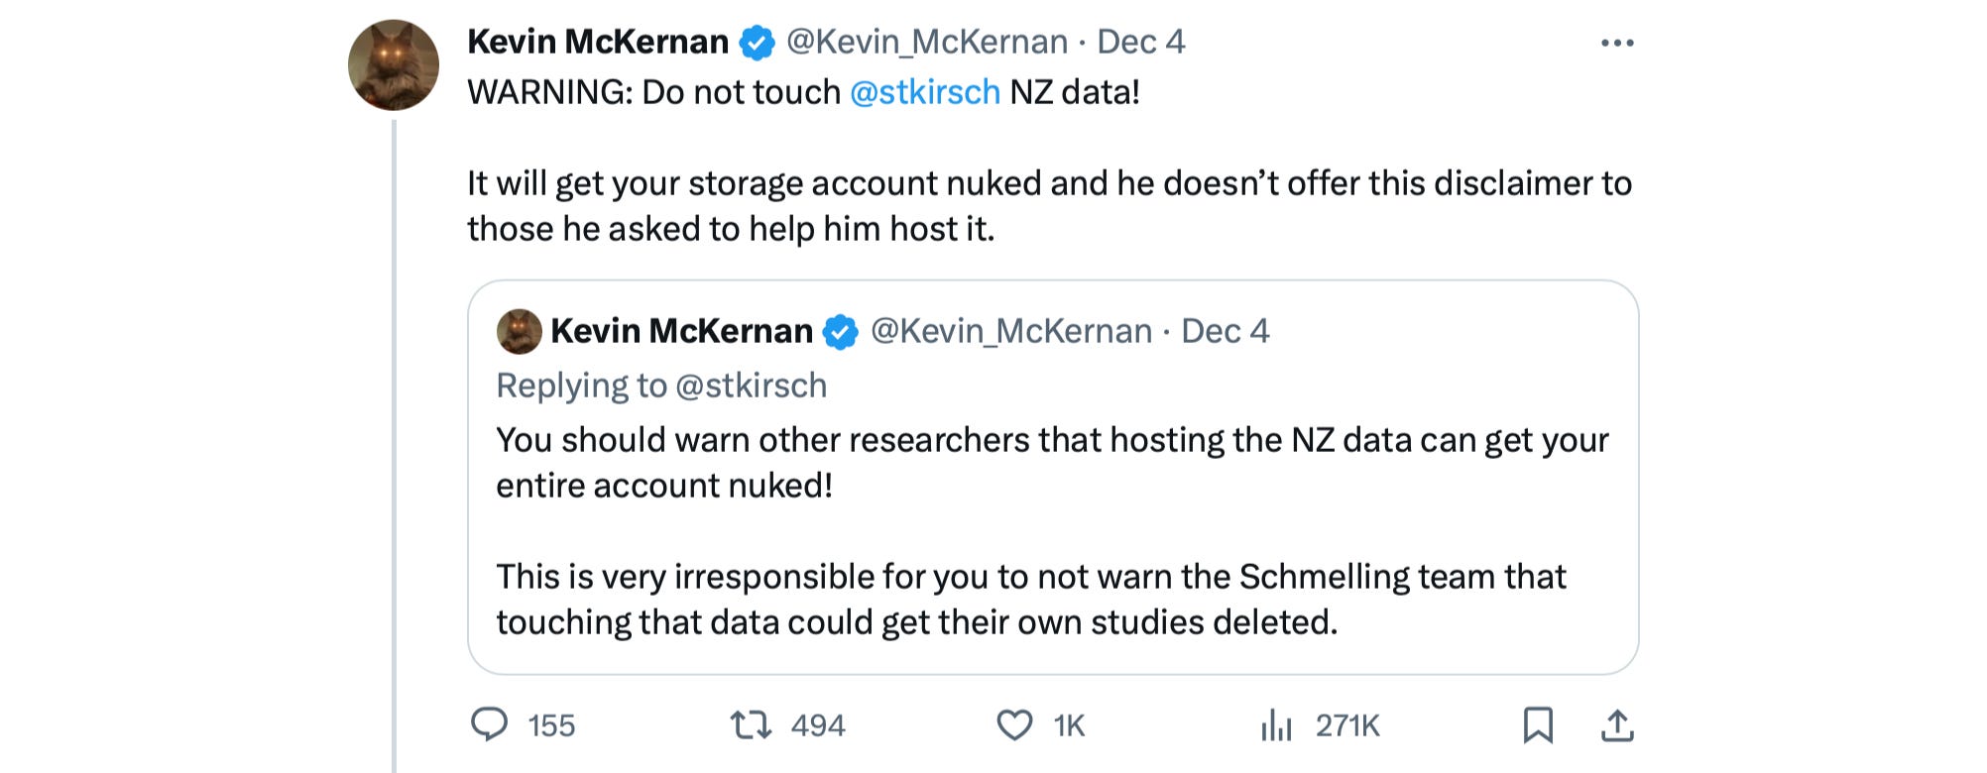Open the quoted tweet about Schmelling team
This screenshot has width=1987, height=773.
tap(1031, 599)
